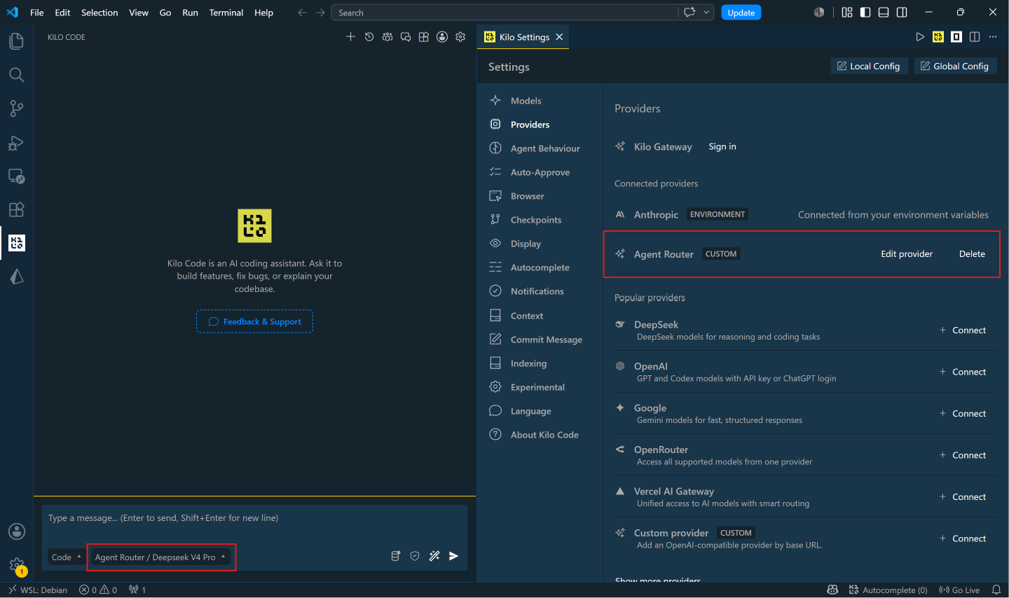Run with the play icon in editor toolbar
The image size is (1009, 598).
click(x=920, y=37)
